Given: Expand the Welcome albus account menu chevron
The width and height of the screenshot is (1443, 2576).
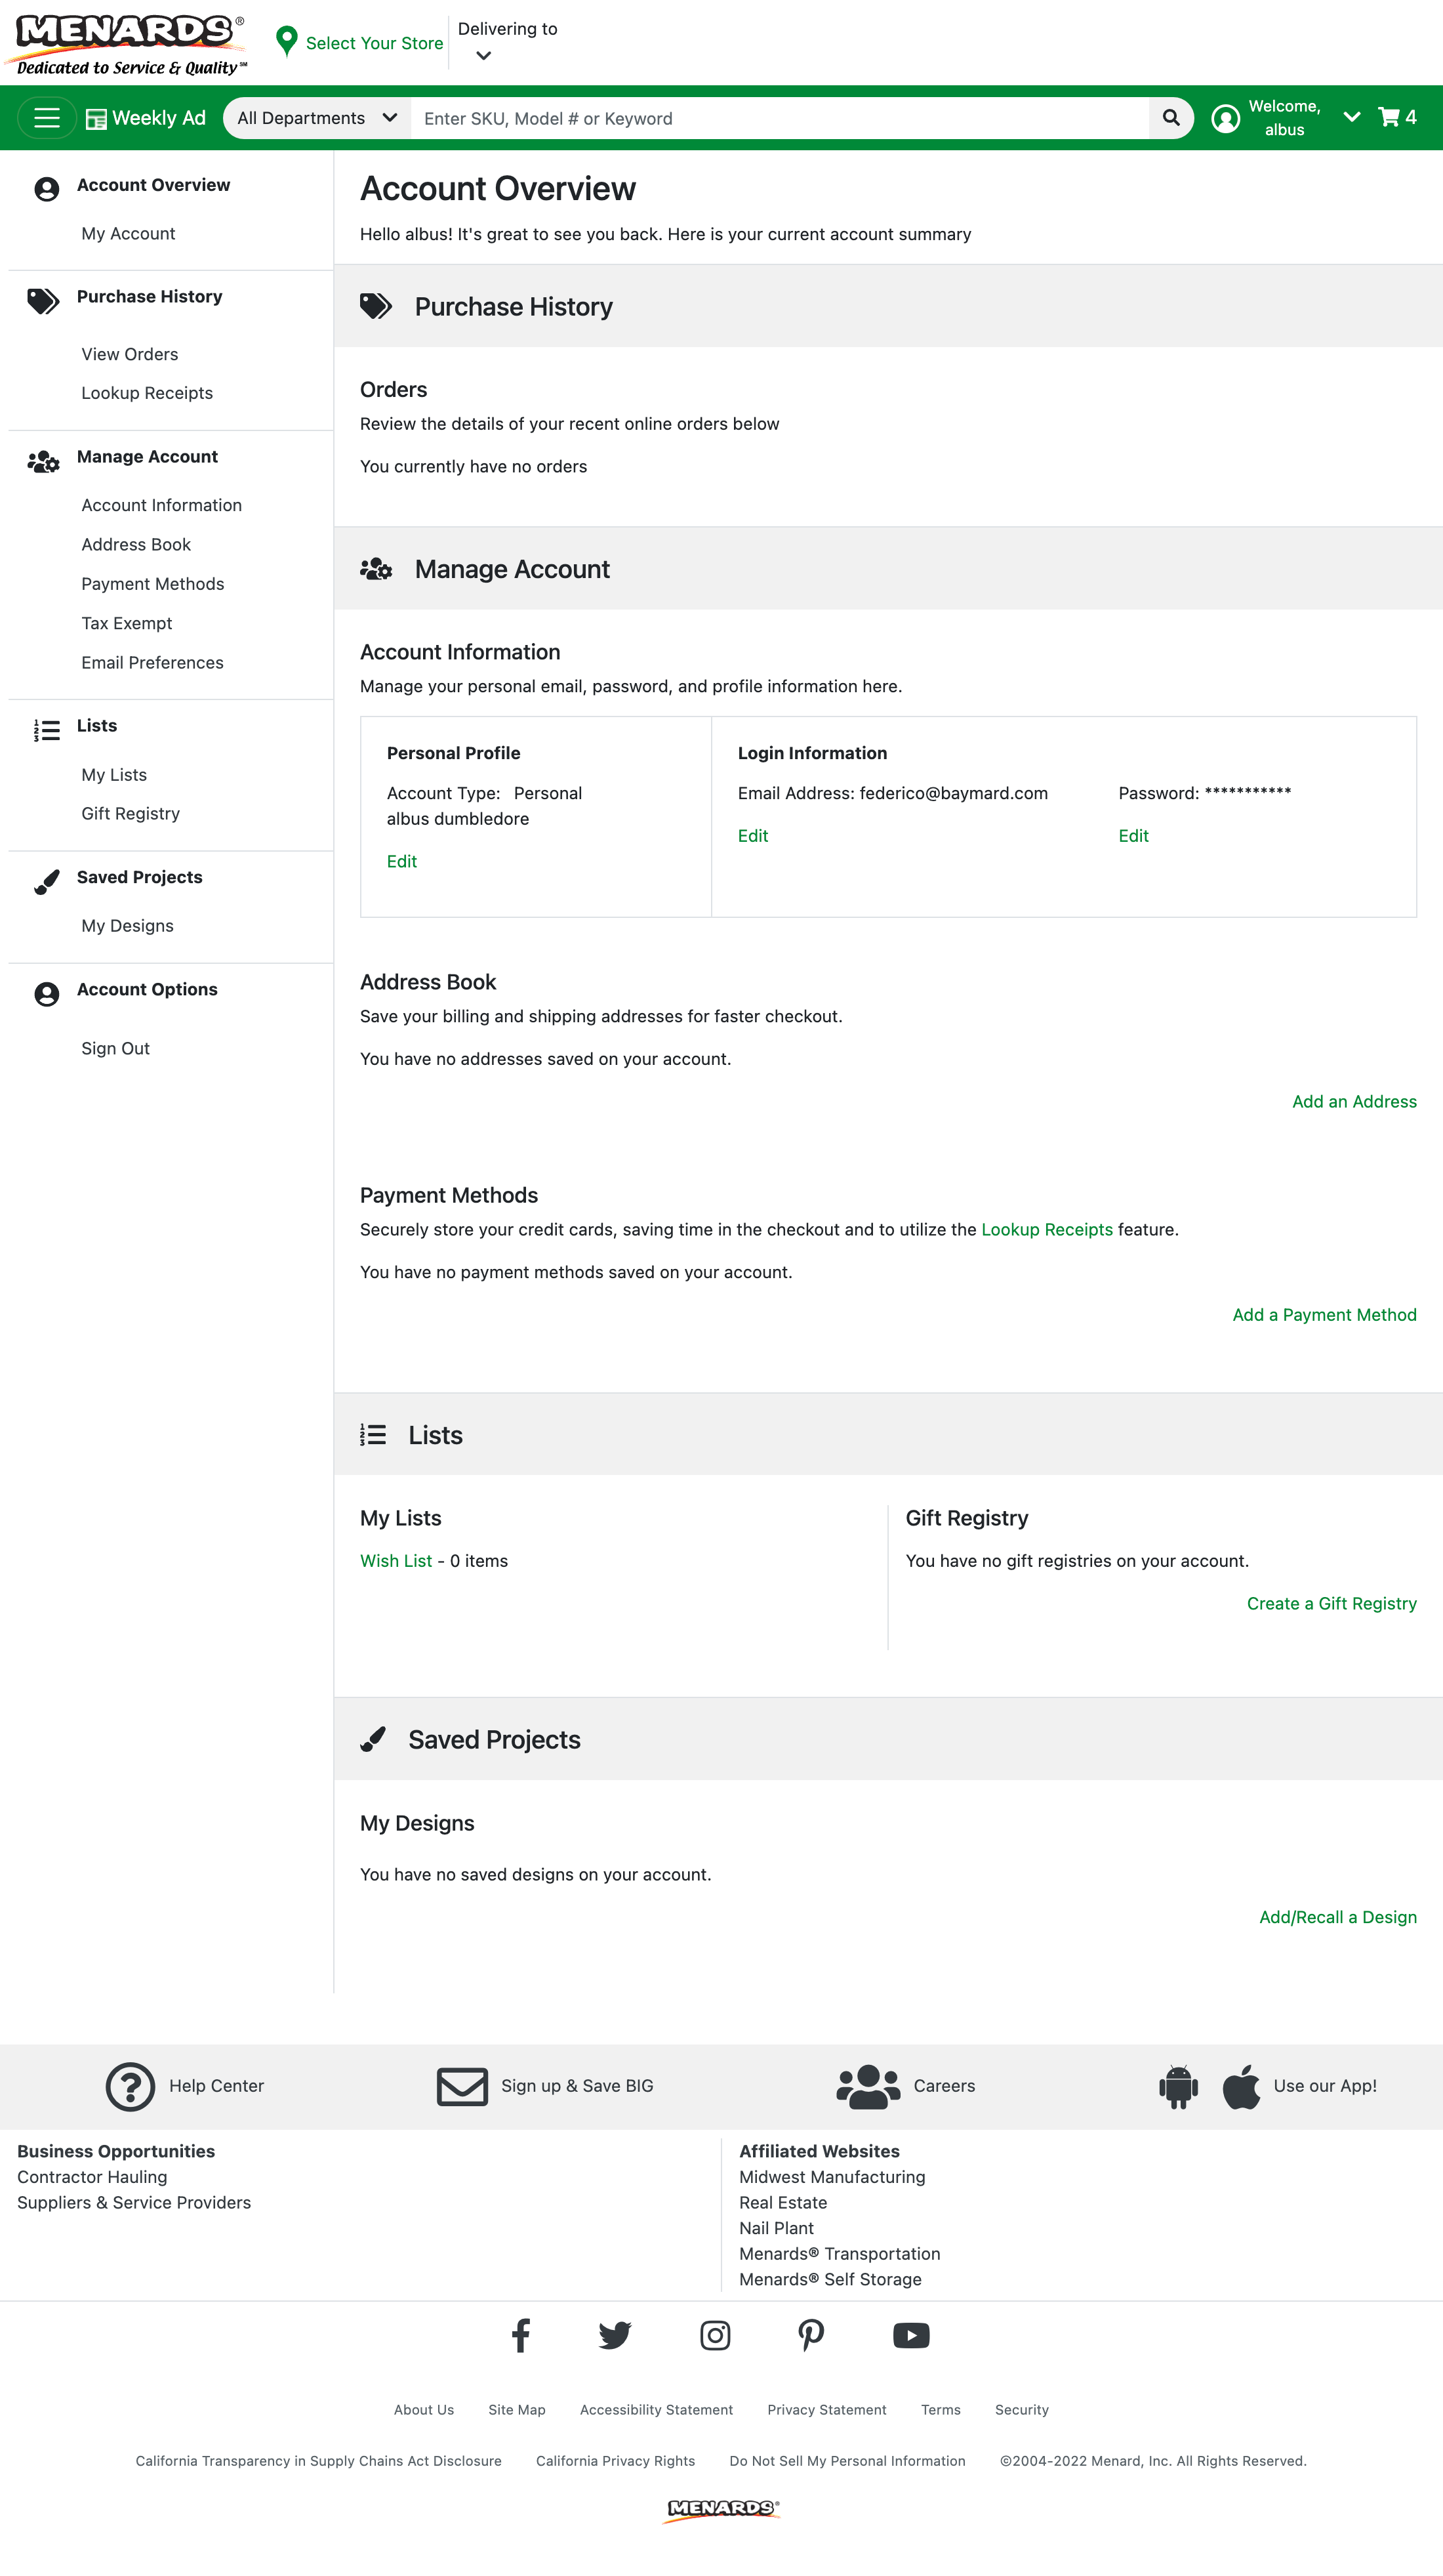Looking at the screenshot, I should (1352, 117).
